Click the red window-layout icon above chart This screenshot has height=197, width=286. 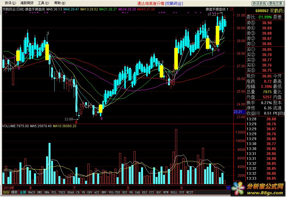(231, 9)
